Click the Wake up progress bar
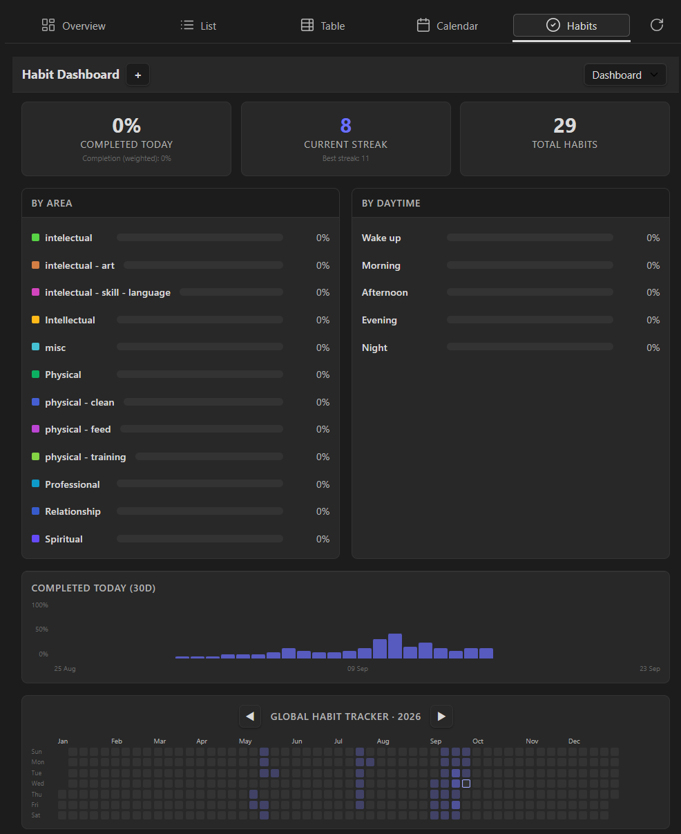 click(x=530, y=238)
